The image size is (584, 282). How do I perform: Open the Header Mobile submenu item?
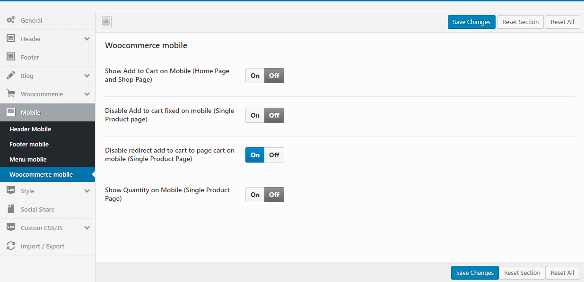coord(30,129)
